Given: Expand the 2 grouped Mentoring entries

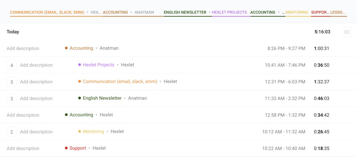Looking at the screenshot, I should pyautogui.click(x=12, y=132).
